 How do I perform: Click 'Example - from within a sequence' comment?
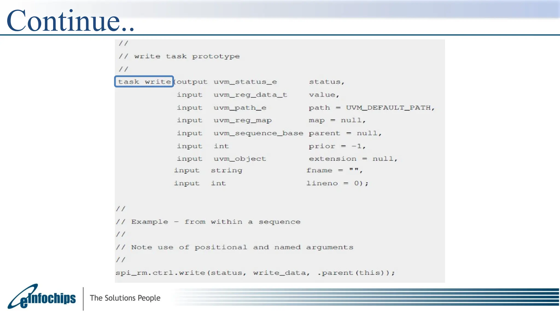click(x=215, y=222)
